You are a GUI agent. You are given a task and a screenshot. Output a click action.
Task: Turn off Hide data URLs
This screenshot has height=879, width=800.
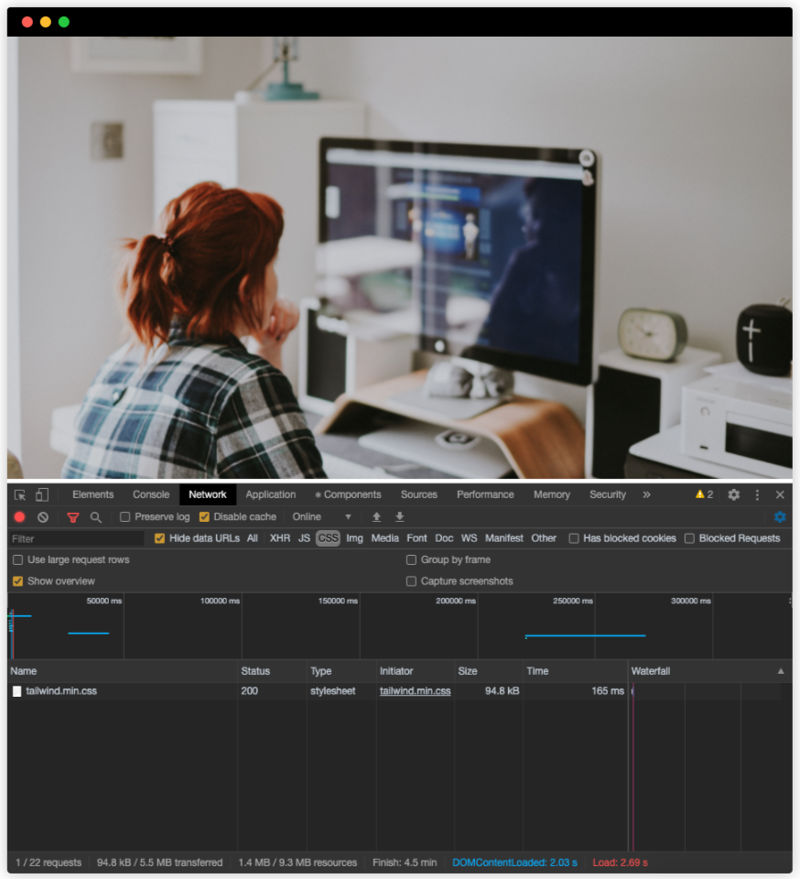tap(160, 538)
